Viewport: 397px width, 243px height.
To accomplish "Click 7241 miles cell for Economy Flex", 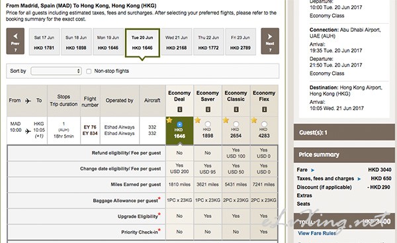I will point(263,185).
